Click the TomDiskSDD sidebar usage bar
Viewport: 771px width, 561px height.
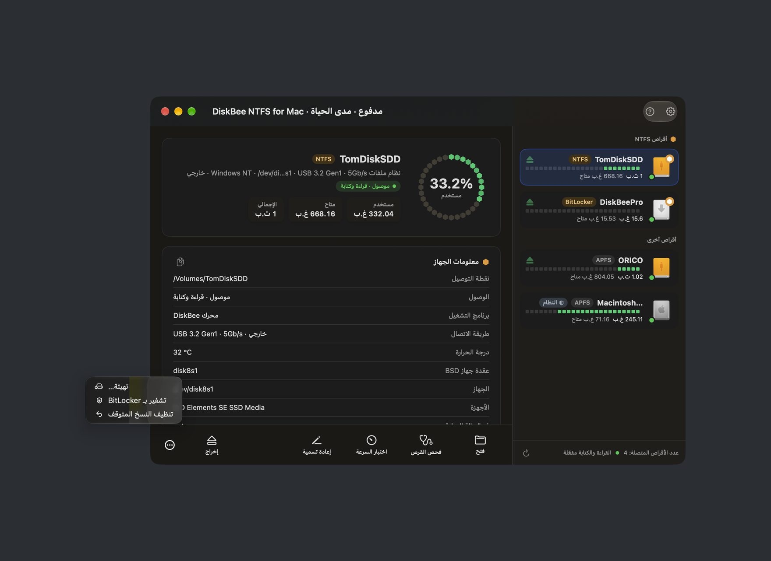pyautogui.click(x=583, y=168)
